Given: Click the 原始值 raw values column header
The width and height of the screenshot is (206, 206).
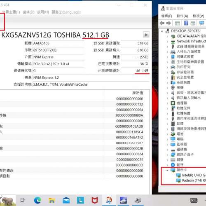Looking at the screenshot, I should 138,93.
